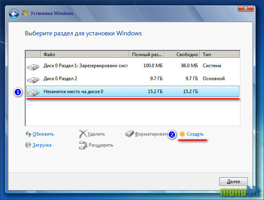Sort by Файл column header
The width and height of the screenshot is (264, 200).
pos(85,54)
